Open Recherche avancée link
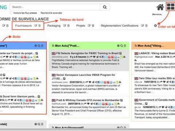 51,13
